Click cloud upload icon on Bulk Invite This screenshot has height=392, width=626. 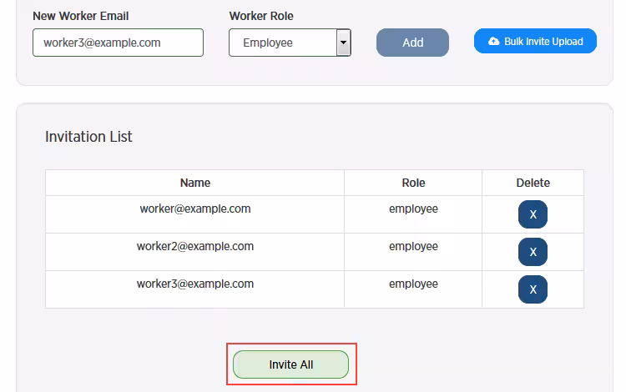tap(494, 41)
